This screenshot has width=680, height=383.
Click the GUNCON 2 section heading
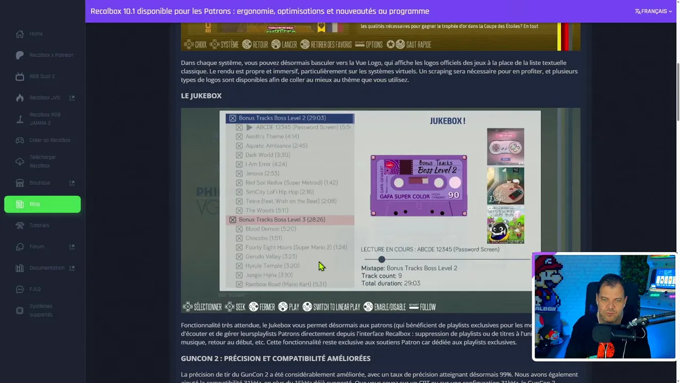[x=275, y=359]
